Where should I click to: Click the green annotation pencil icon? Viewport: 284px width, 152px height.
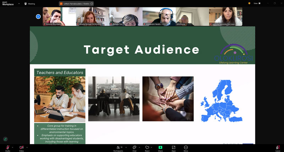click(5, 139)
